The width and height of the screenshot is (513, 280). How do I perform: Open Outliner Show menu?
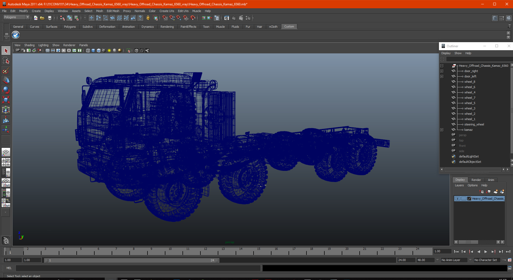pyautogui.click(x=458, y=53)
